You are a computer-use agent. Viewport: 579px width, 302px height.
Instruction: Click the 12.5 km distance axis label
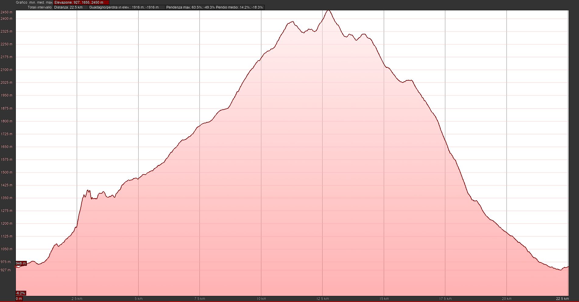click(x=323, y=299)
